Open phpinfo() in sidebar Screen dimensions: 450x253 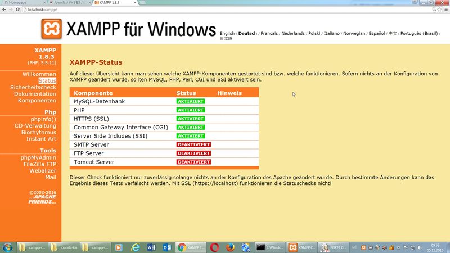tap(43, 119)
